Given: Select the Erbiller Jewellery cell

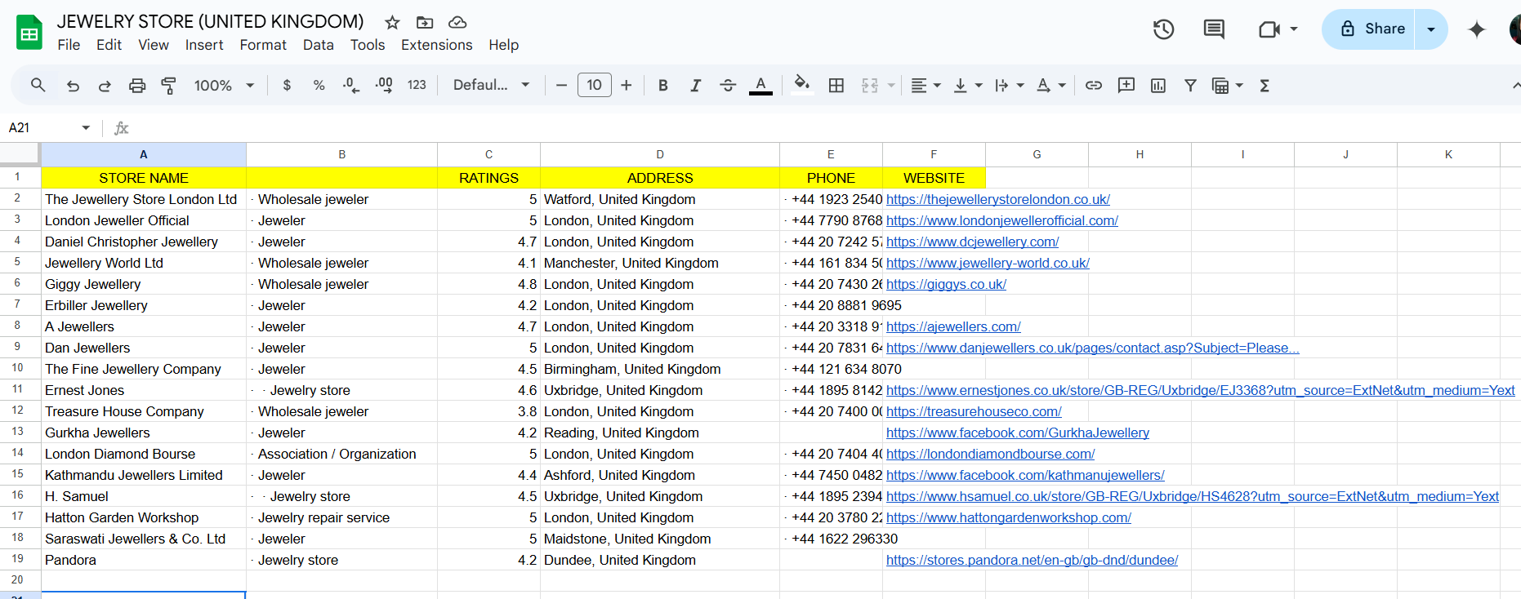Looking at the screenshot, I should click(x=144, y=304).
